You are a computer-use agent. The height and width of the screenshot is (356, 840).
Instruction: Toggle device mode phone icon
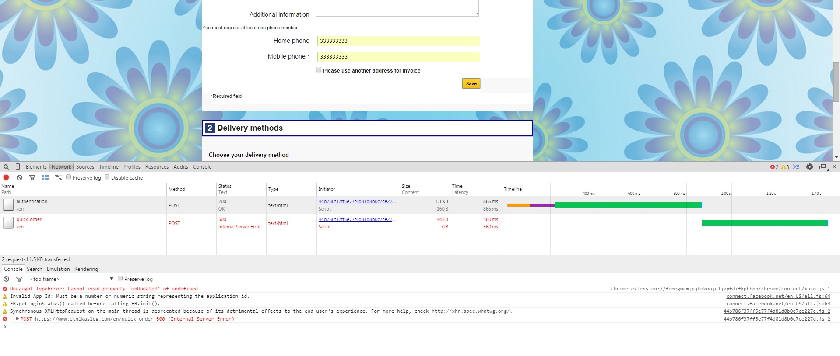[18, 167]
